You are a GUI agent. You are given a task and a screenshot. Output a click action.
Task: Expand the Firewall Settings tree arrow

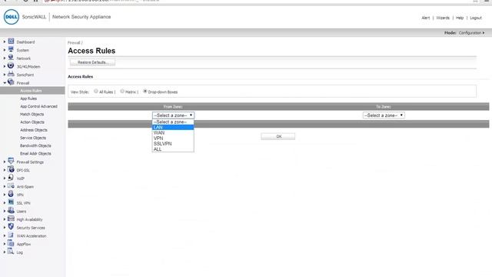(5, 162)
